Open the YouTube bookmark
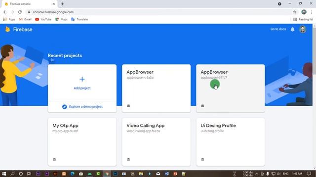The width and height of the screenshot is (316, 177). (x=43, y=19)
